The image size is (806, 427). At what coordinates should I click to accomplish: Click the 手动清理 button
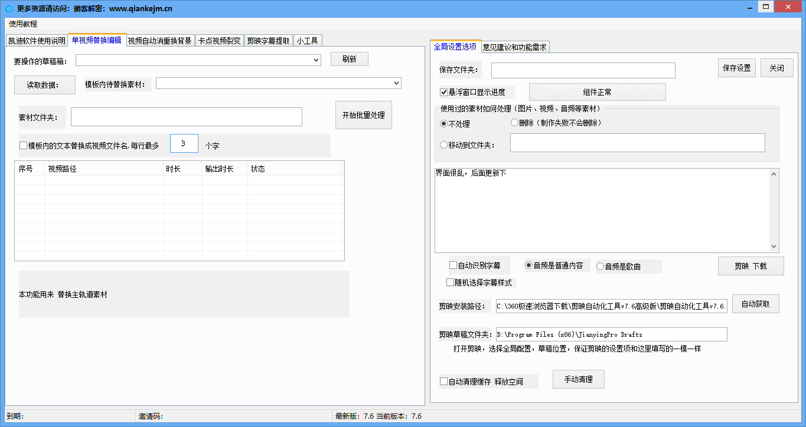(x=577, y=379)
